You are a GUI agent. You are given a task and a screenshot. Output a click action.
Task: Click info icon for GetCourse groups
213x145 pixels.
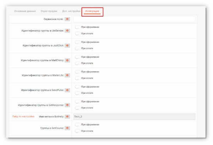(67, 128)
